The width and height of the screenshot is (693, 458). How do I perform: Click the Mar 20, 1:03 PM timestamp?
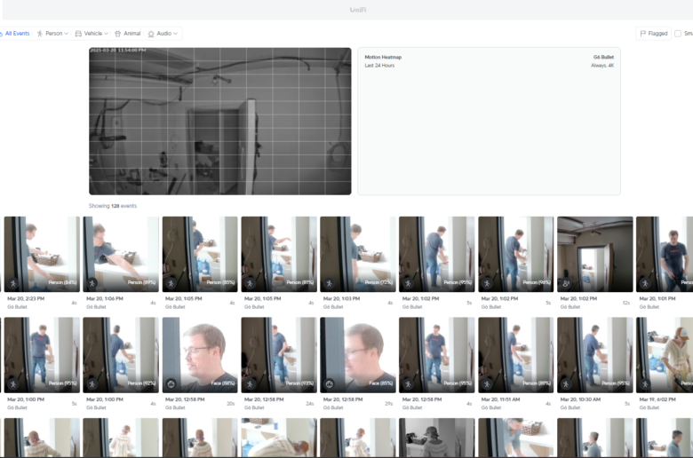point(342,299)
